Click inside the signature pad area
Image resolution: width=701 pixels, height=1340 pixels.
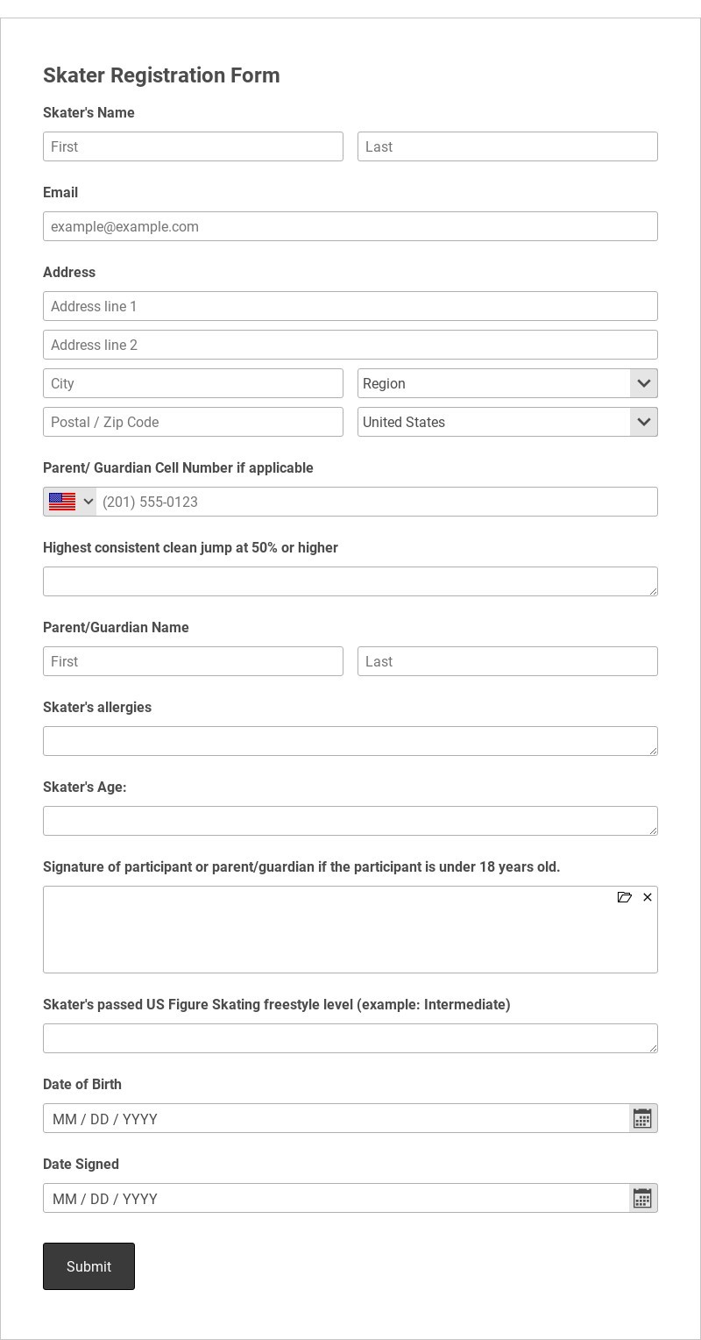point(350,930)
